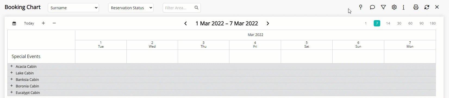Click the information 'i' icon
The height and width of the screenshot is (98, 449).
pos(404,7)
